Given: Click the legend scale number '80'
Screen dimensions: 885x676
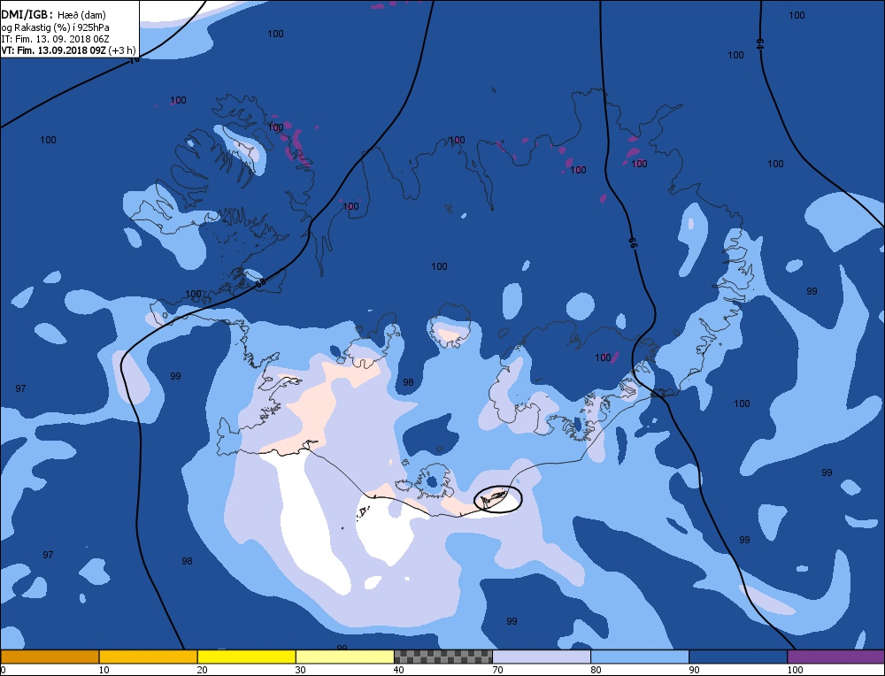Looking at the screenshot, I should point(596,670).
